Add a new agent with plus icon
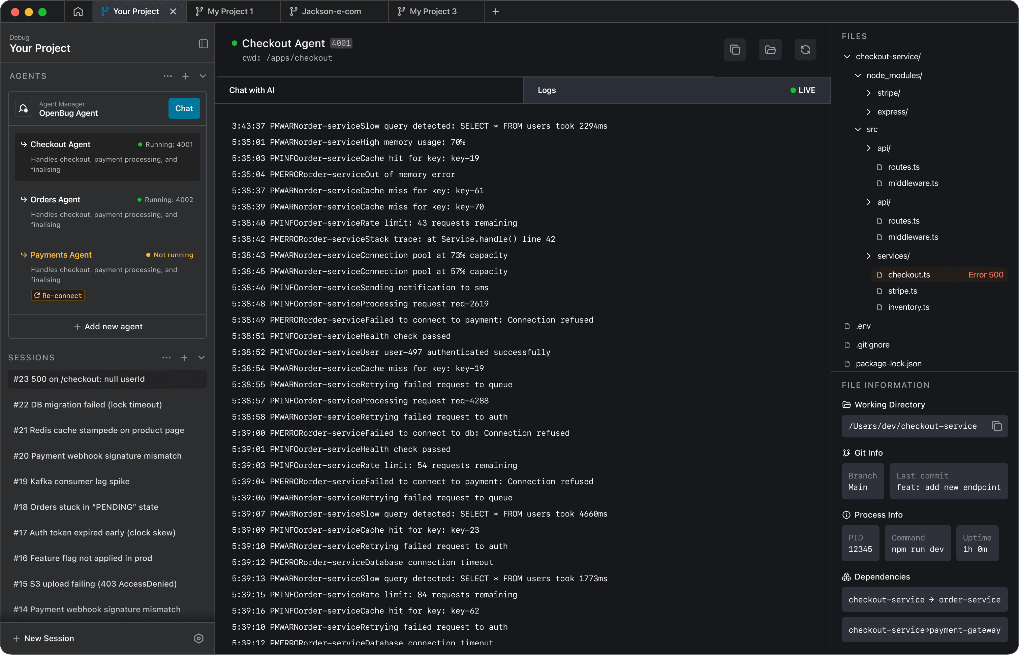The image size is (1019, 660). click(185, 76)
